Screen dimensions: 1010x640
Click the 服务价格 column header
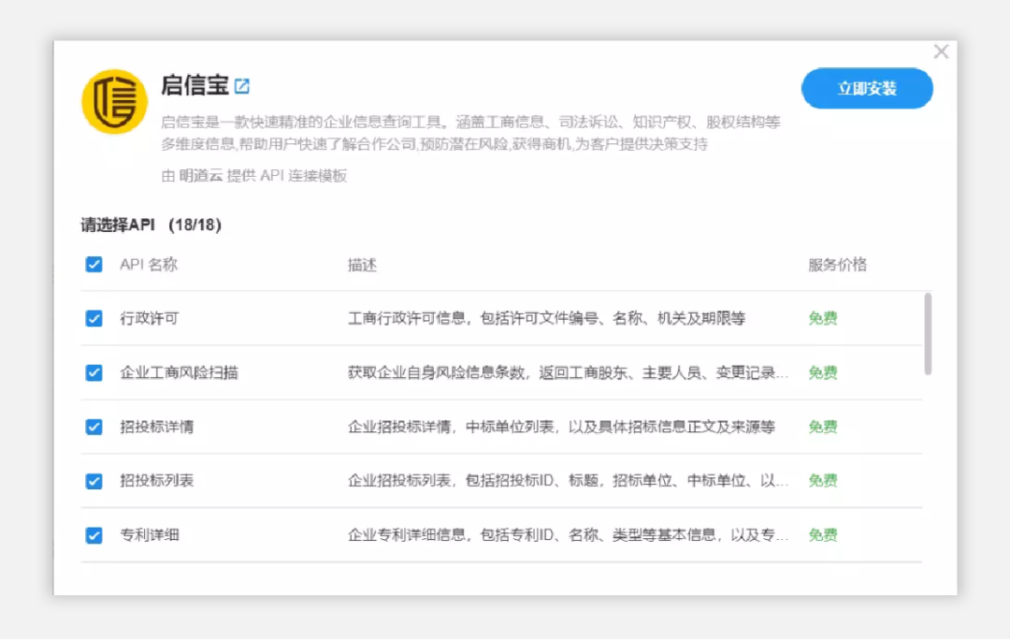(837, 265)
